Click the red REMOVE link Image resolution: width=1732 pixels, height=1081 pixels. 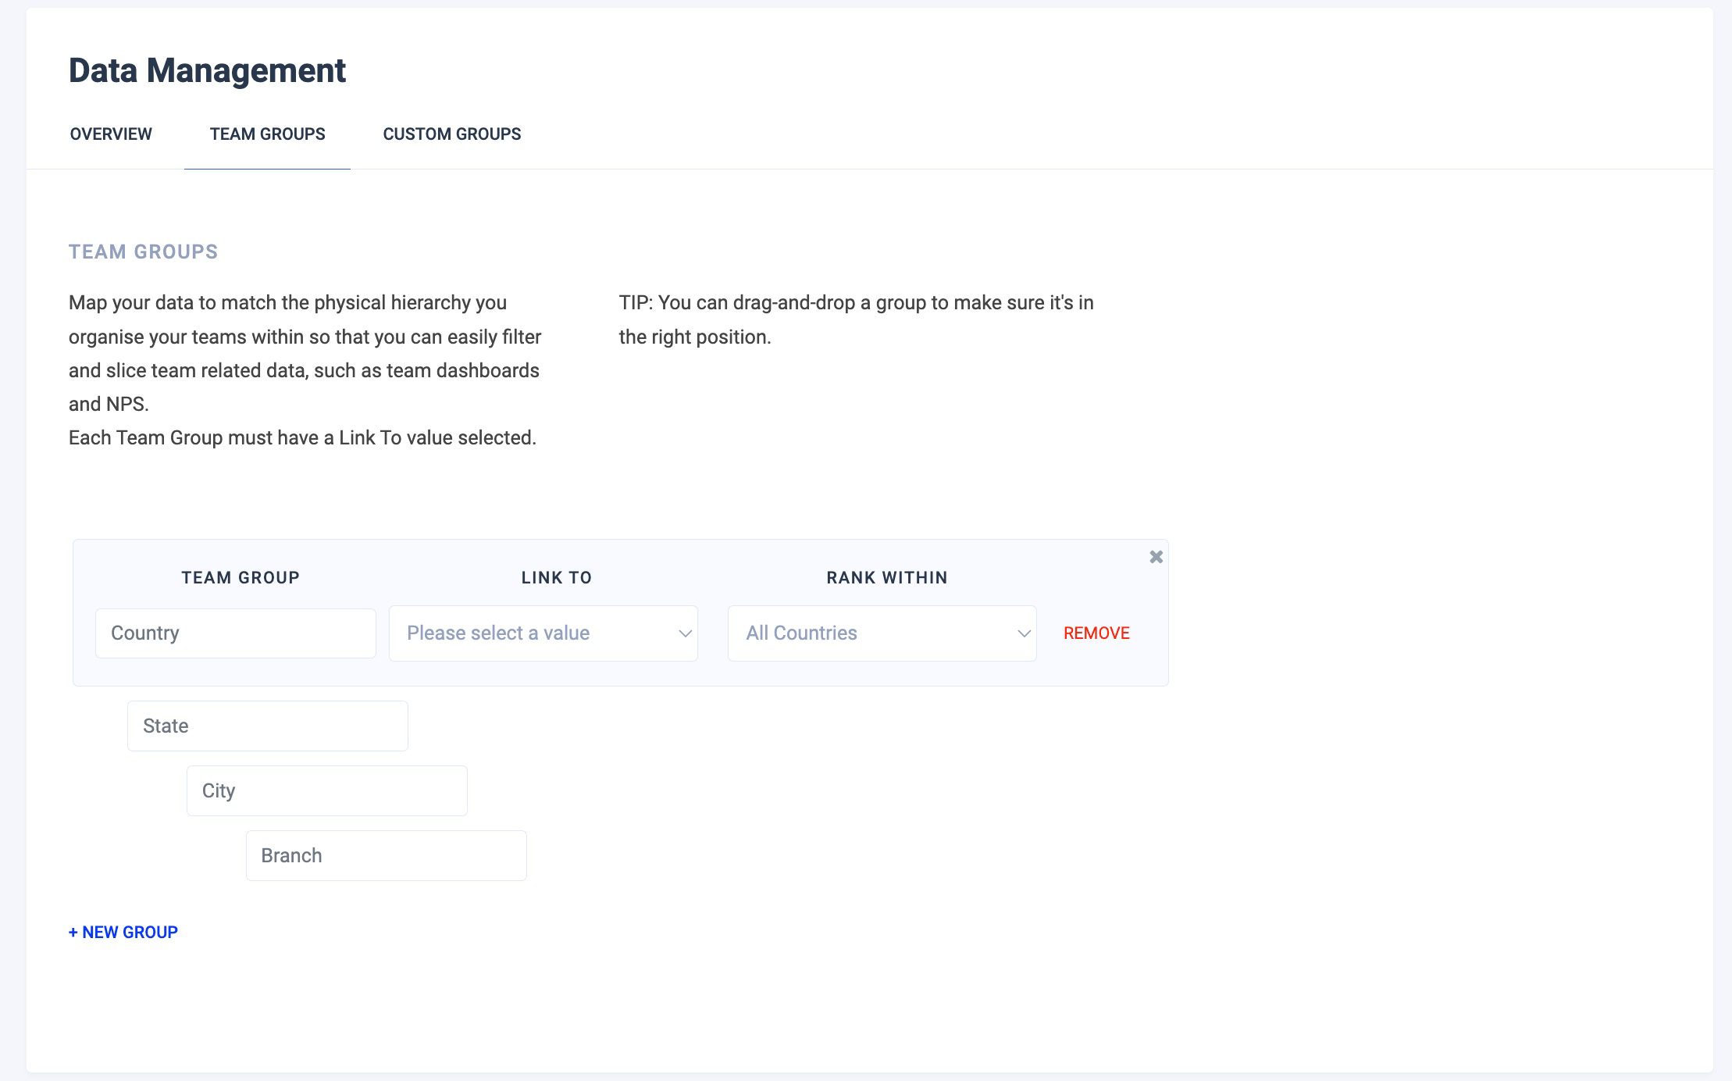(1096, 633)
